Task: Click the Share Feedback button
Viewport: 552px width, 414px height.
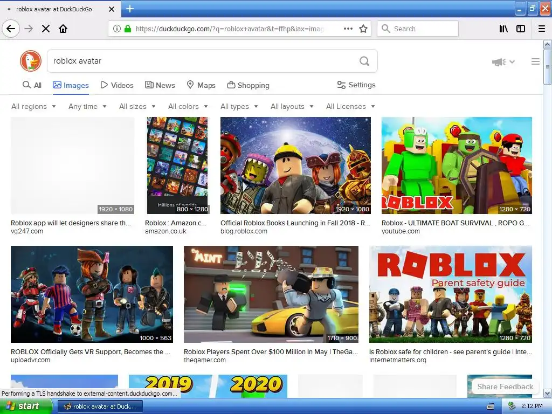Action: pos(505,387)
